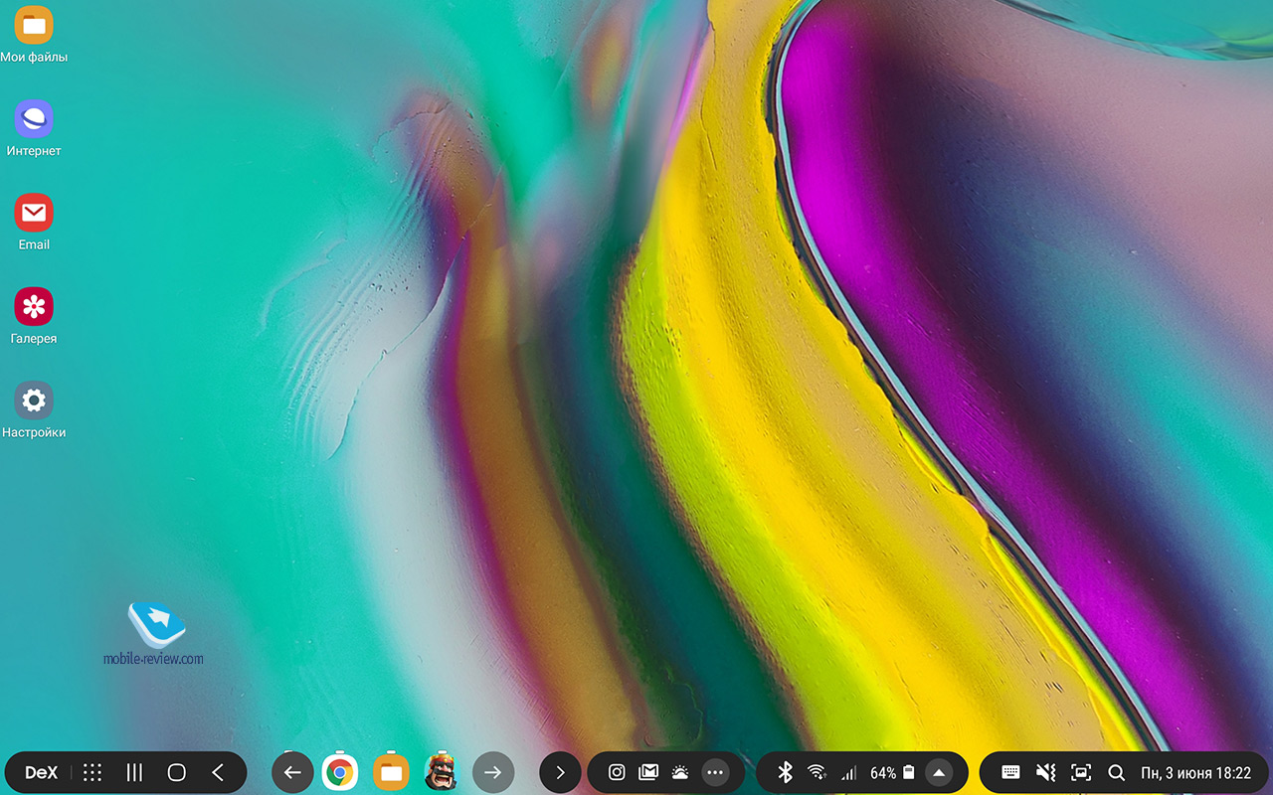Click the date and time display

1195,772
